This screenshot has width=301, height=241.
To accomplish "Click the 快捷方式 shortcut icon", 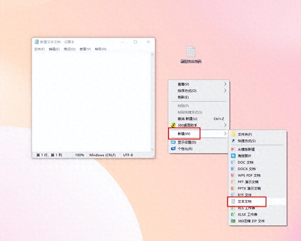I will coord(233,141).
